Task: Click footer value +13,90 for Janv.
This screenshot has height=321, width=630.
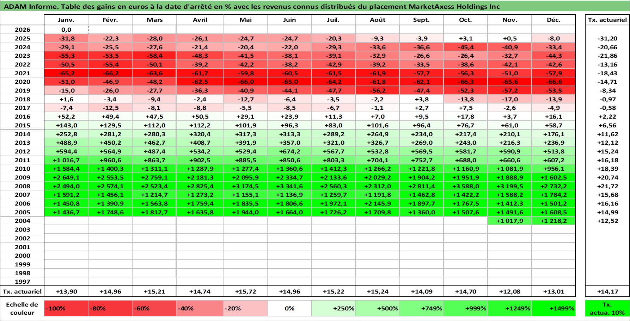Action: pyautogui.click(x=66, y=291)
